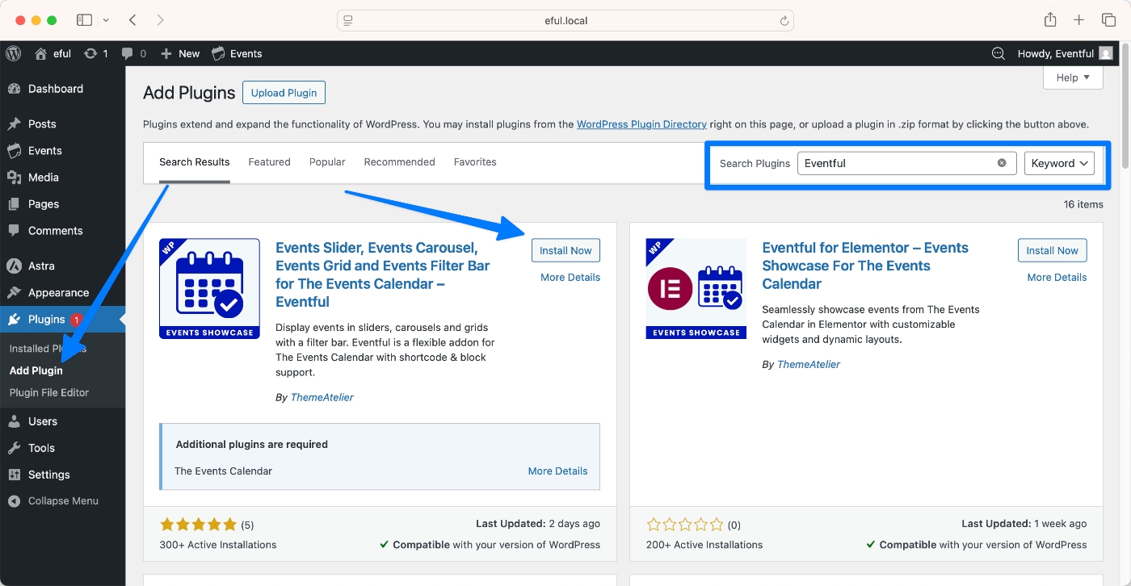Screen dimensions: 1131x586
Task: Click the "200+ Active Installations" text
Action: [704, 545]
